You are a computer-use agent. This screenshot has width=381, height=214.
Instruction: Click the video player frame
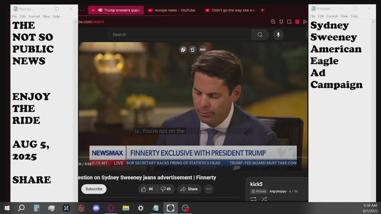point(193,106)
